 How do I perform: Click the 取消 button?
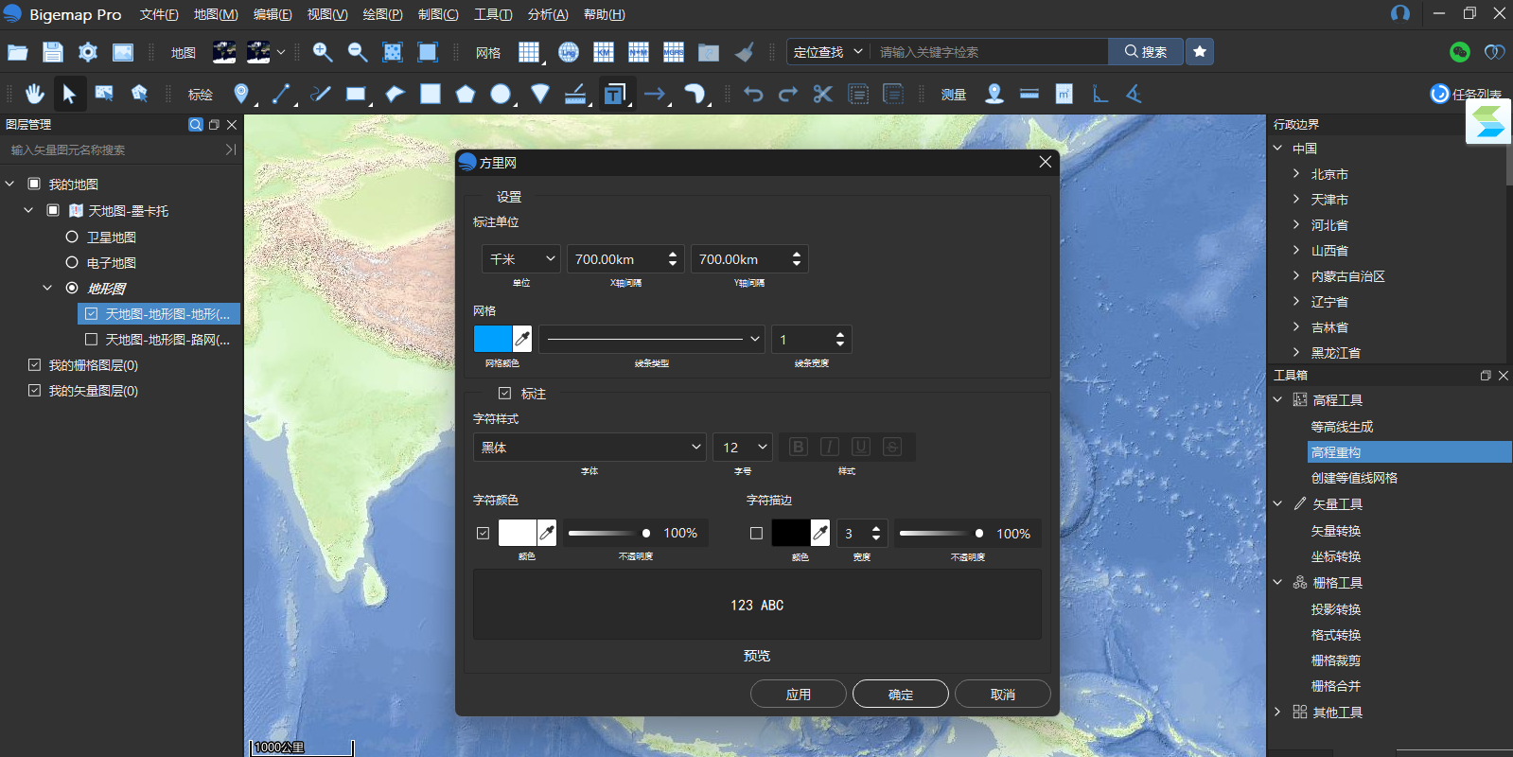[x=1002, y=694]
